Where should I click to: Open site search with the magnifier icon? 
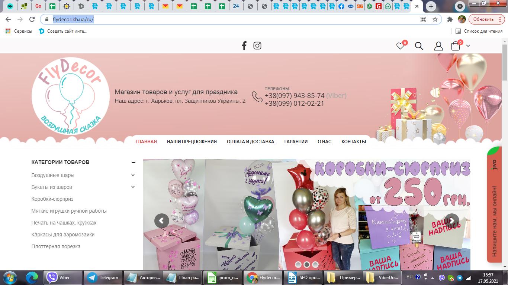tap(419, 46)
